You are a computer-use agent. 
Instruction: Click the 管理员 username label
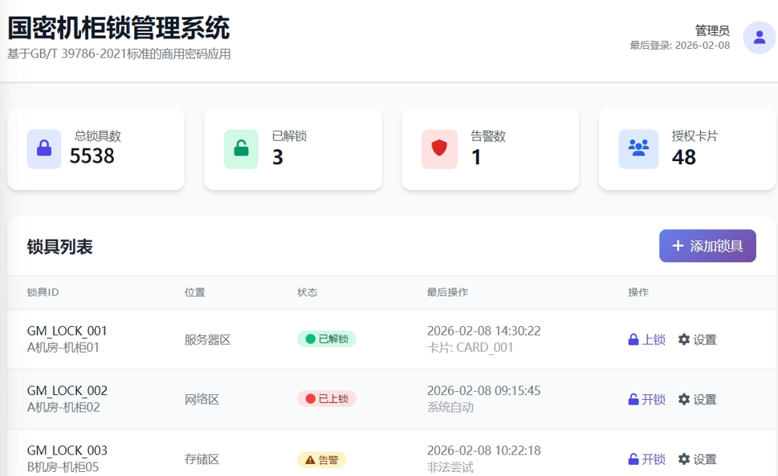point(712,30)
